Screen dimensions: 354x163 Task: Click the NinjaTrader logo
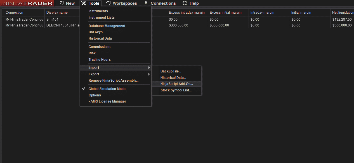[27, 3]
